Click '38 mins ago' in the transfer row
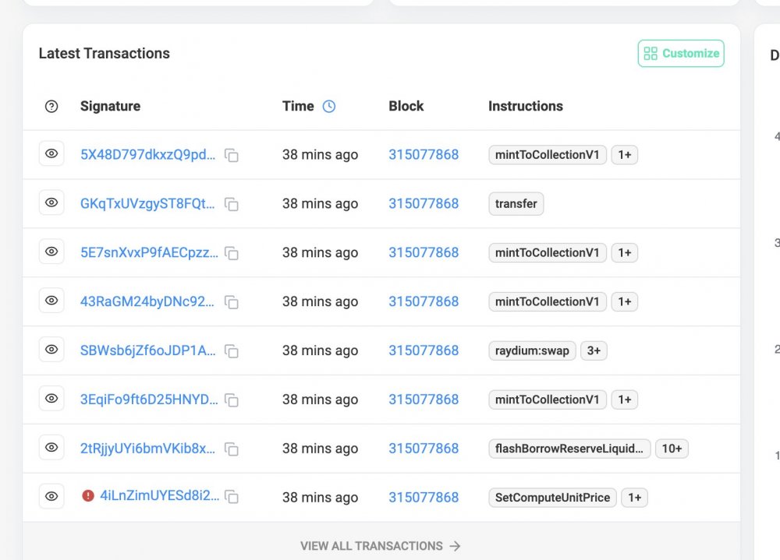Image resolution: width=780 pixels, height=560 pixels. pyautogui.click(x=320, y=204)
